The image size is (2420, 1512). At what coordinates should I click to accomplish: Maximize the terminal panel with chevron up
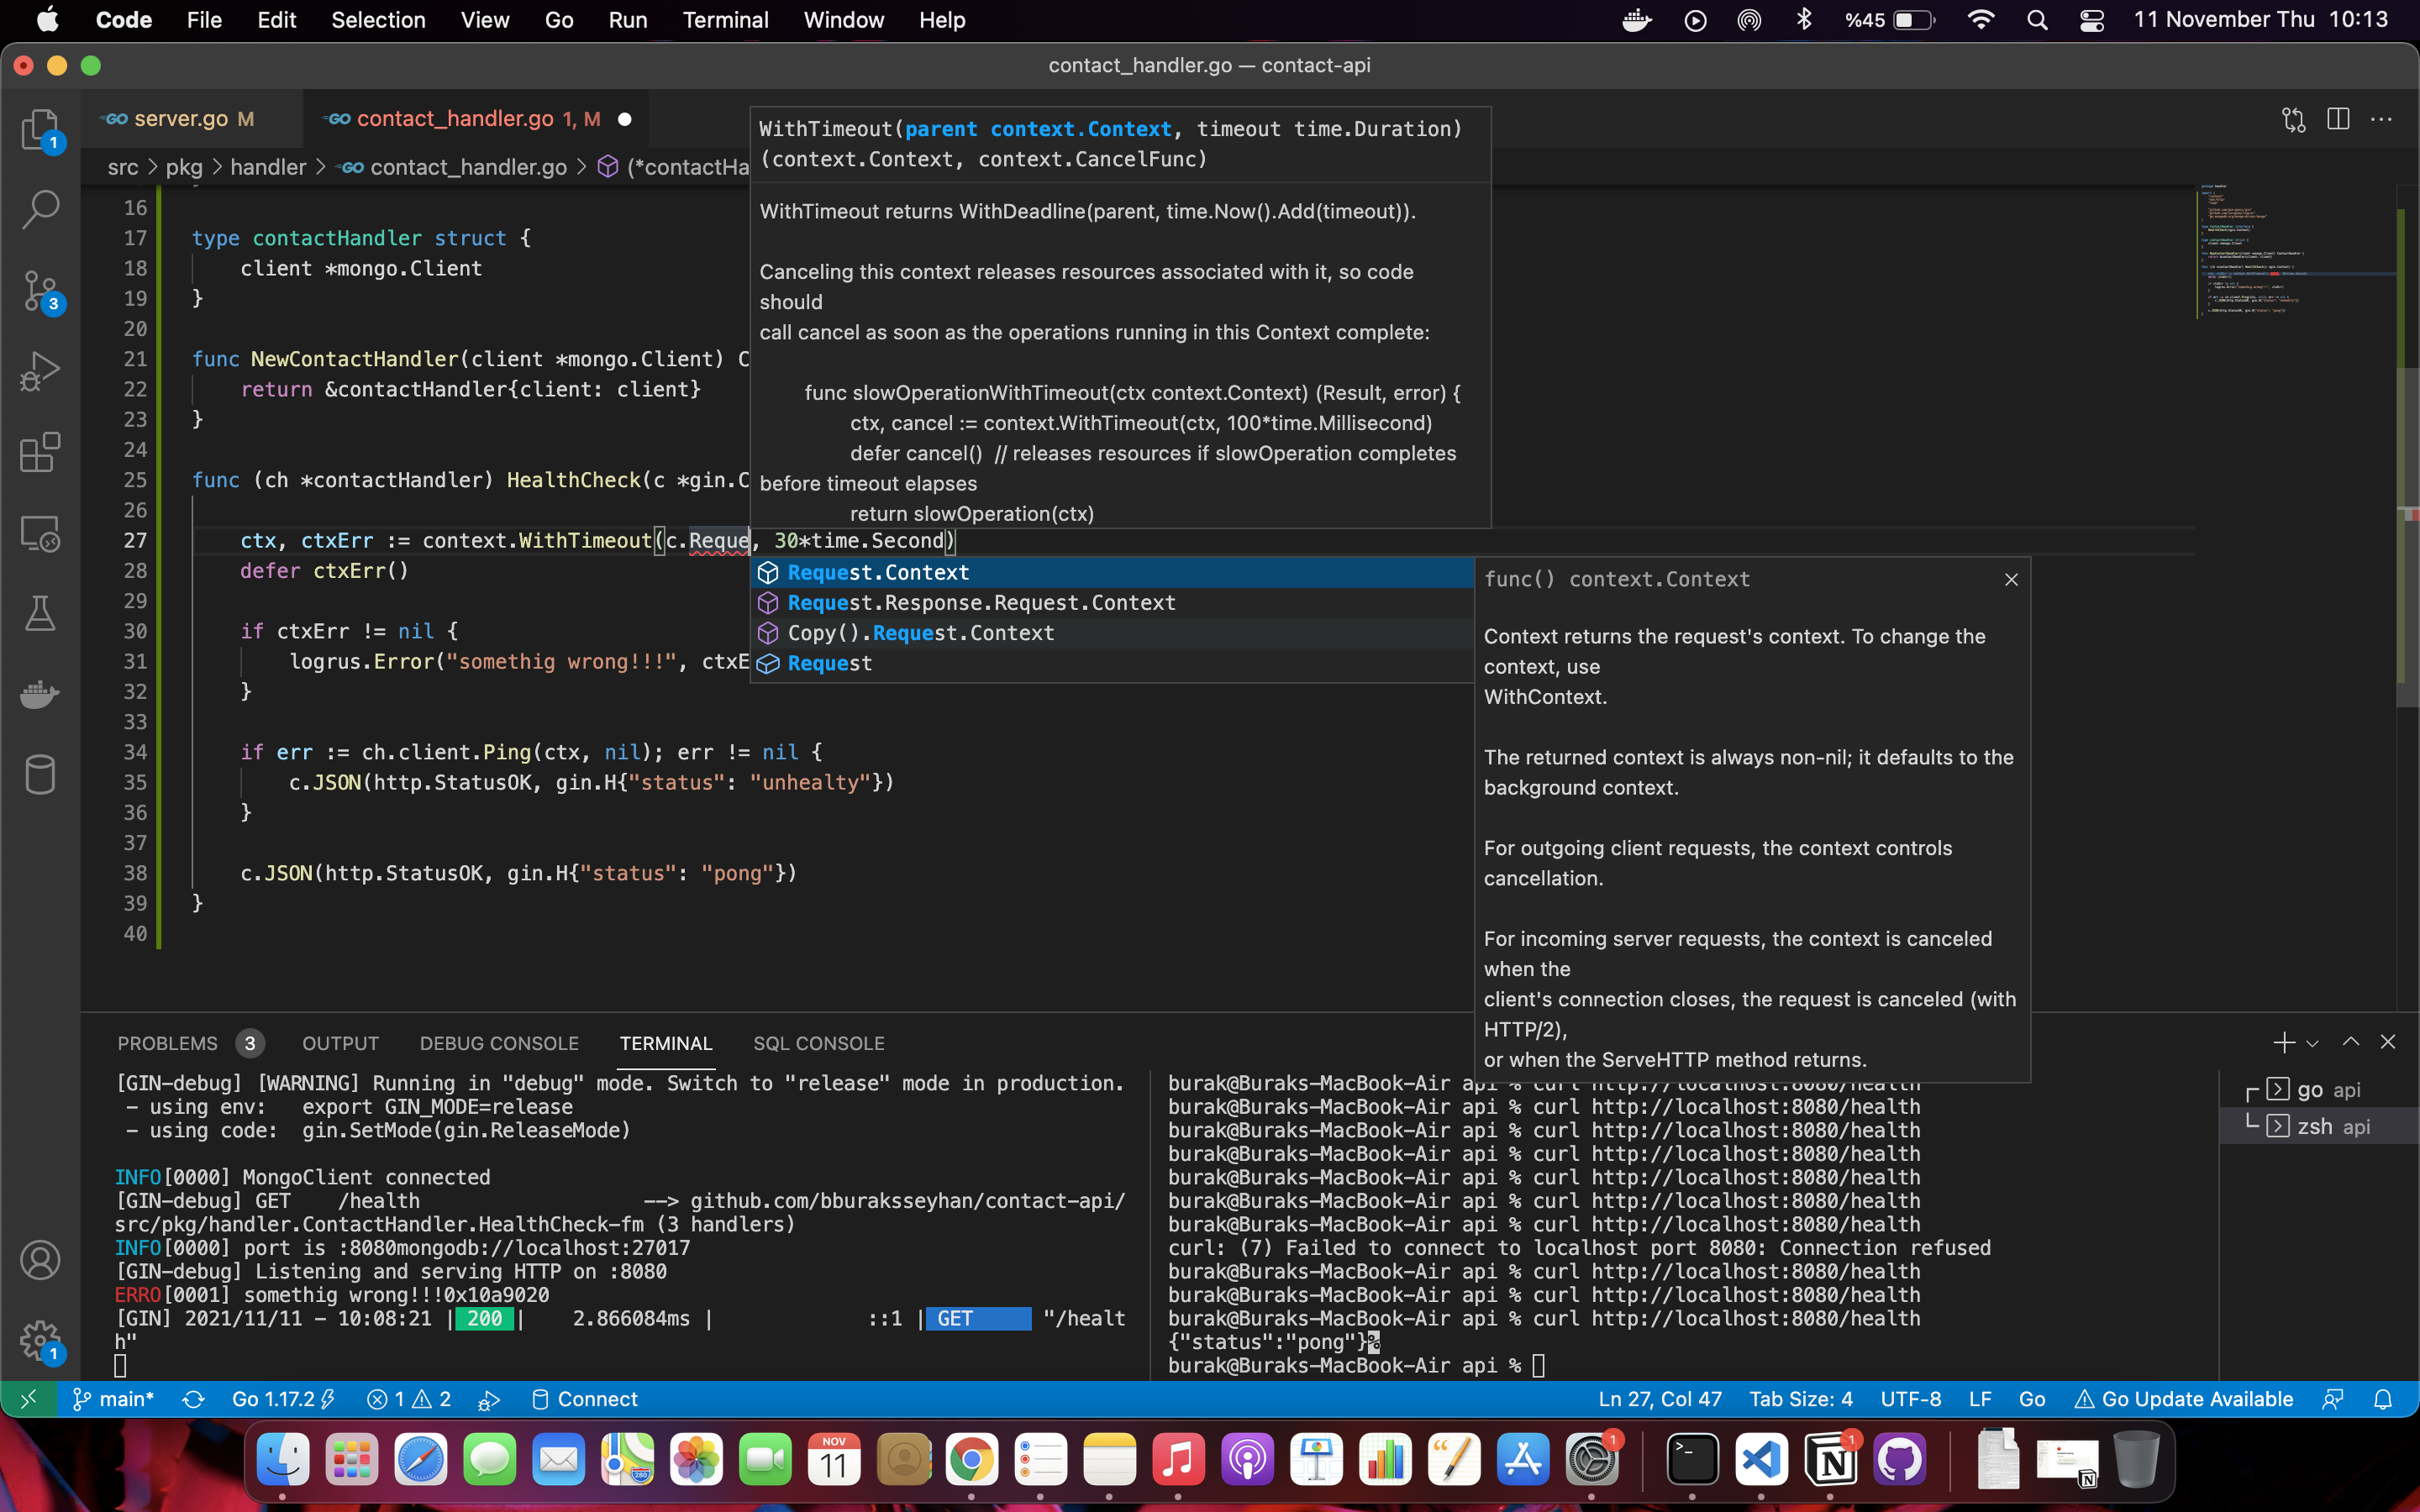[2350, 1042]
